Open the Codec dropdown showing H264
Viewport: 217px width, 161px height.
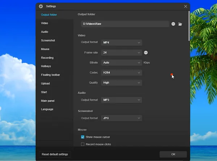tap(122, 73)
